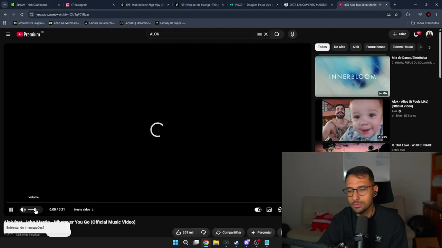This screenshot has height=248, width=442.
Task: Open Windows taskbar search
Action: pos(186,242)
